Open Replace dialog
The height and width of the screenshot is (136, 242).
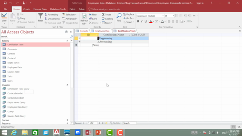pyautogui.click(x=129, y=14)
